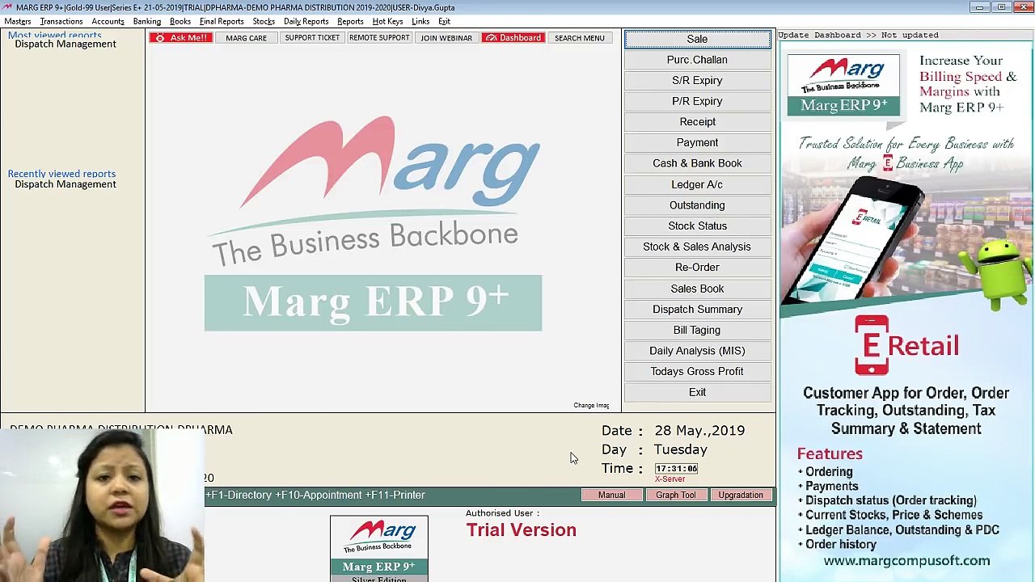
Task: Open the Outstanding report
Action: coord(697,205)
